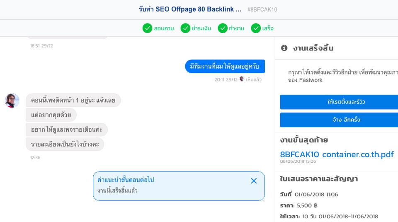The width and height of the screenshot is (398, 222).
Task: Select the ชำระเงิน step label
Action: pyautogui.click(x=201, y=29)
